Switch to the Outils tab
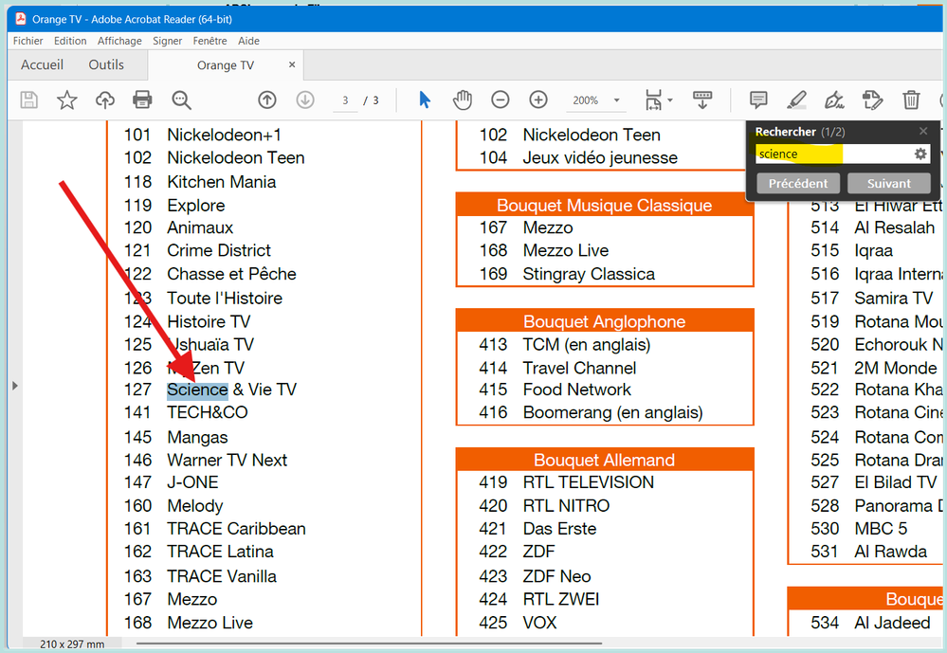Screen dimensions: 947x653 (x=106, y=64)
